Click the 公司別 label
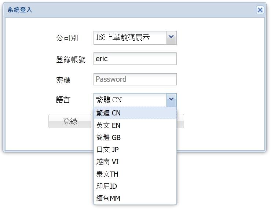 67,38
